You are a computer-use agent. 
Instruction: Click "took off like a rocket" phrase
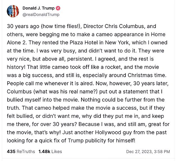click(x=84, y=68)
